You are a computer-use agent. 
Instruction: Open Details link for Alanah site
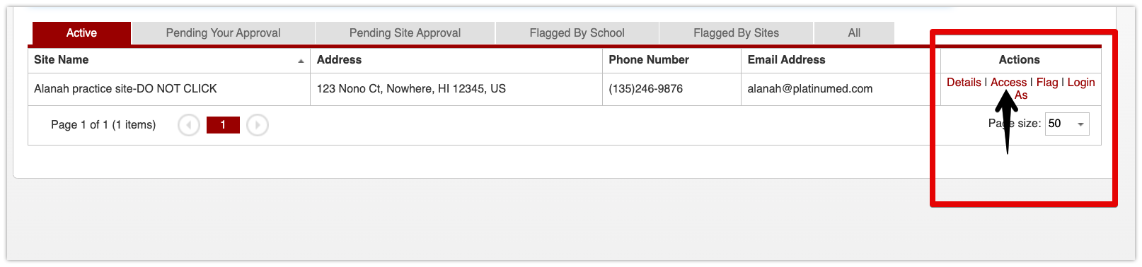[x=964, y=83]
